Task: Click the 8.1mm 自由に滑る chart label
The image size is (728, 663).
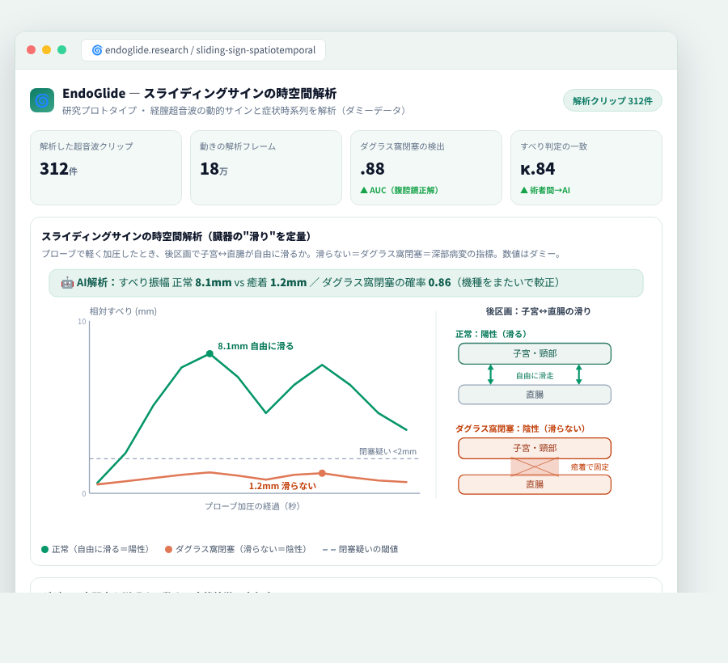Action: 256,346
